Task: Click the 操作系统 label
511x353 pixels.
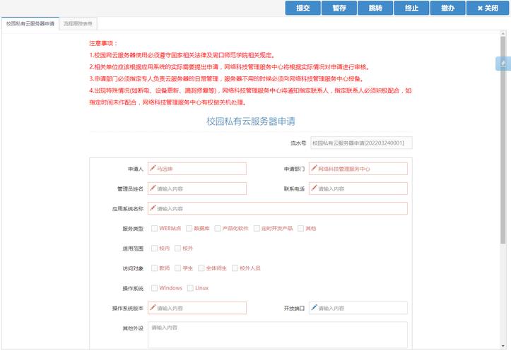Action: 133,288
